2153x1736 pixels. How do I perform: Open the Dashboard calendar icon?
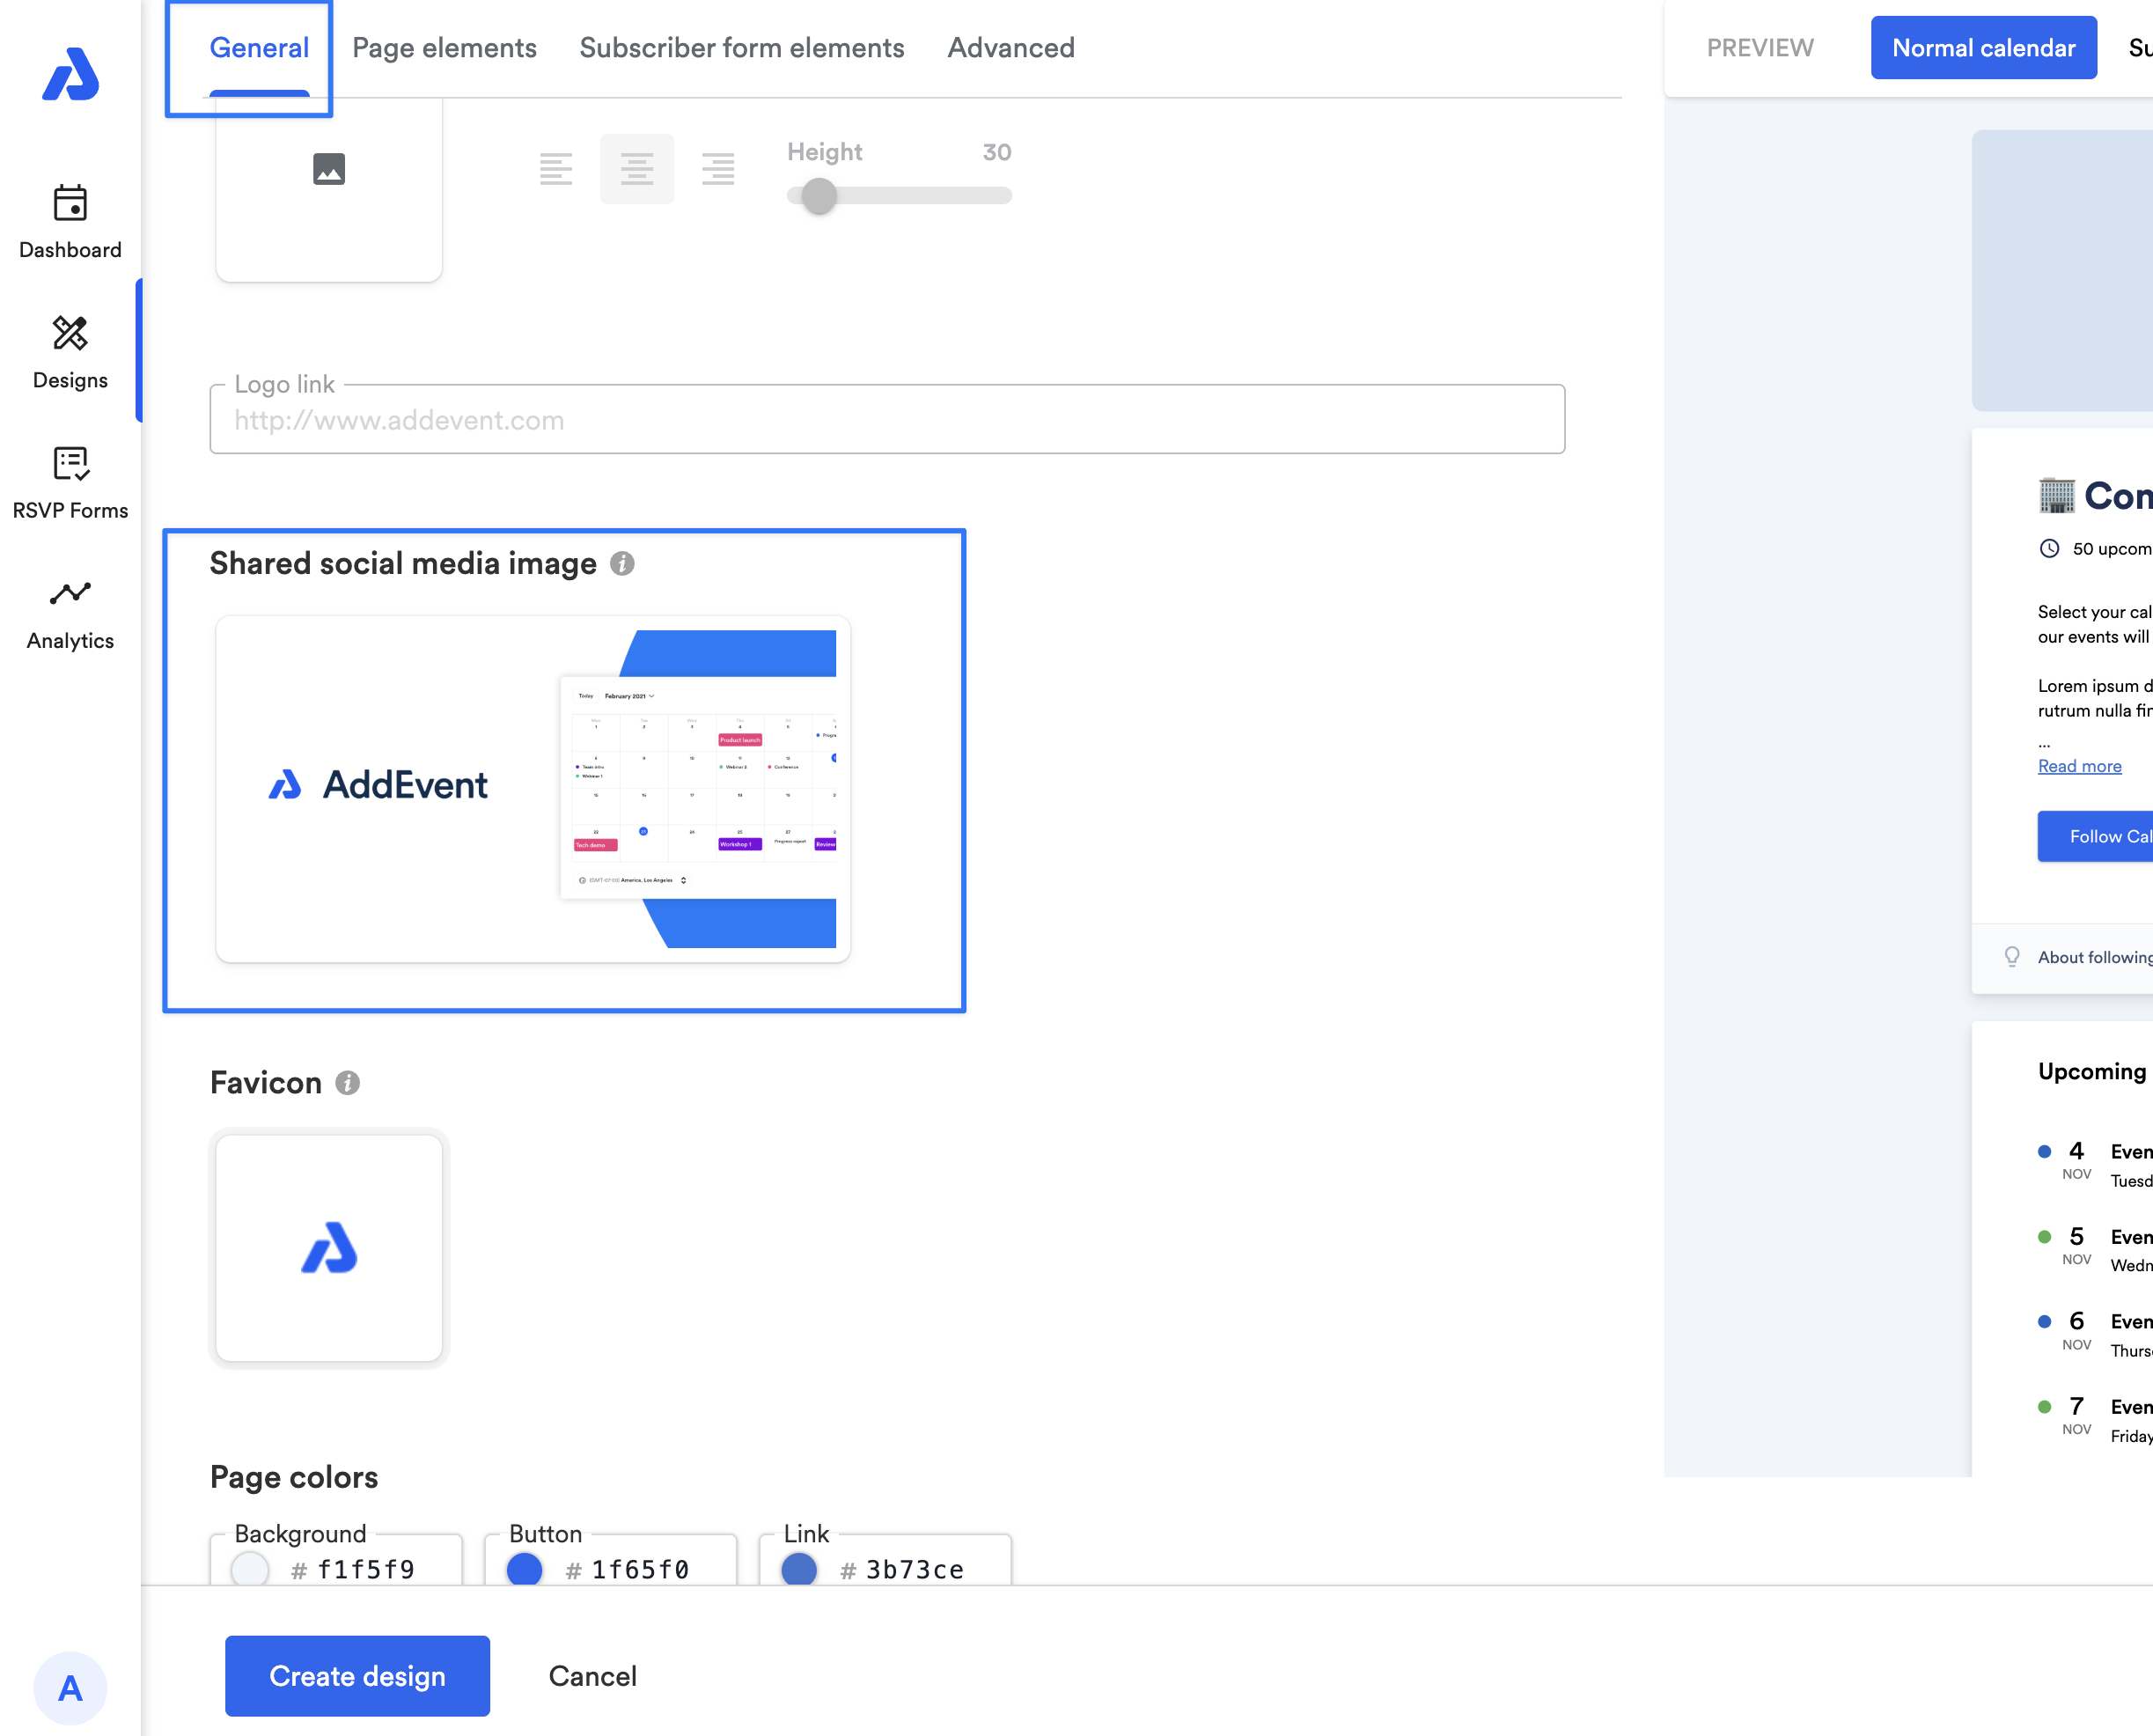click(x=70, y=205)
